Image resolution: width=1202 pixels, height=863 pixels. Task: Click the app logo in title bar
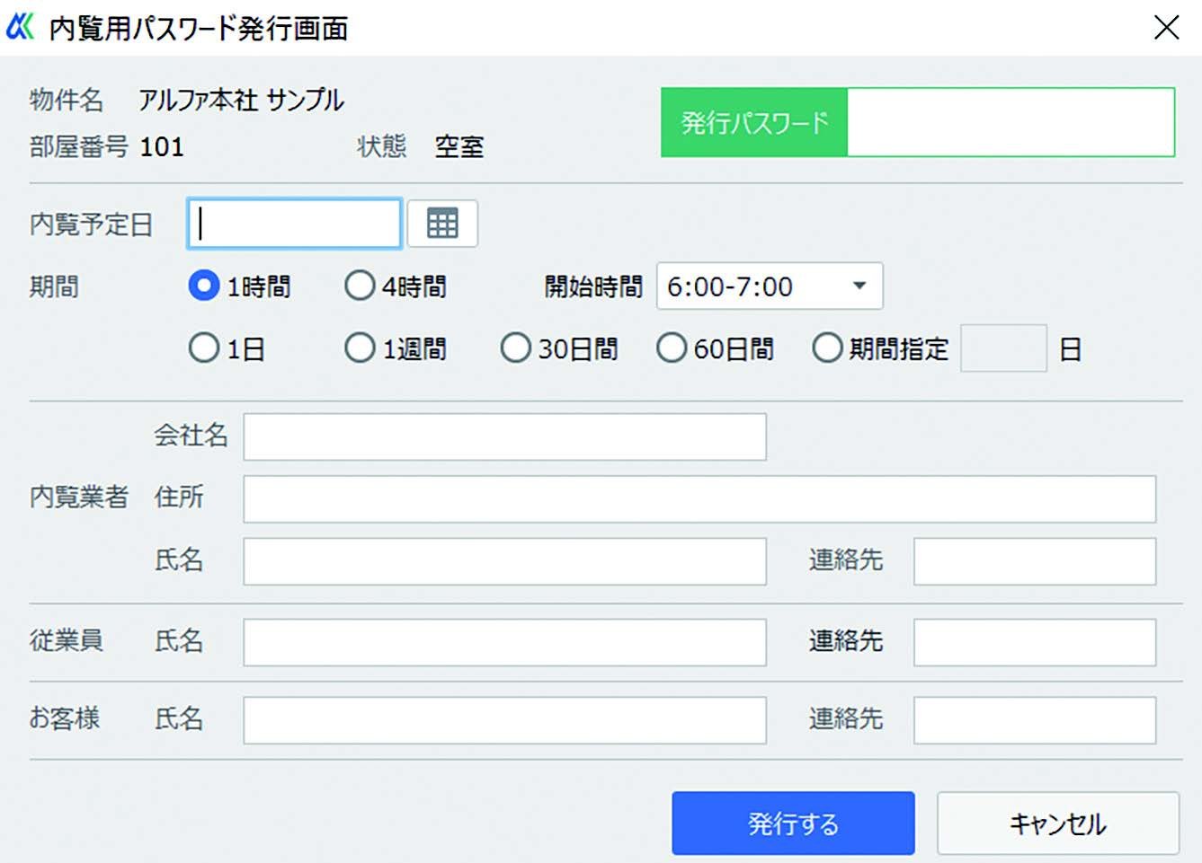click(x=20, y=27)
